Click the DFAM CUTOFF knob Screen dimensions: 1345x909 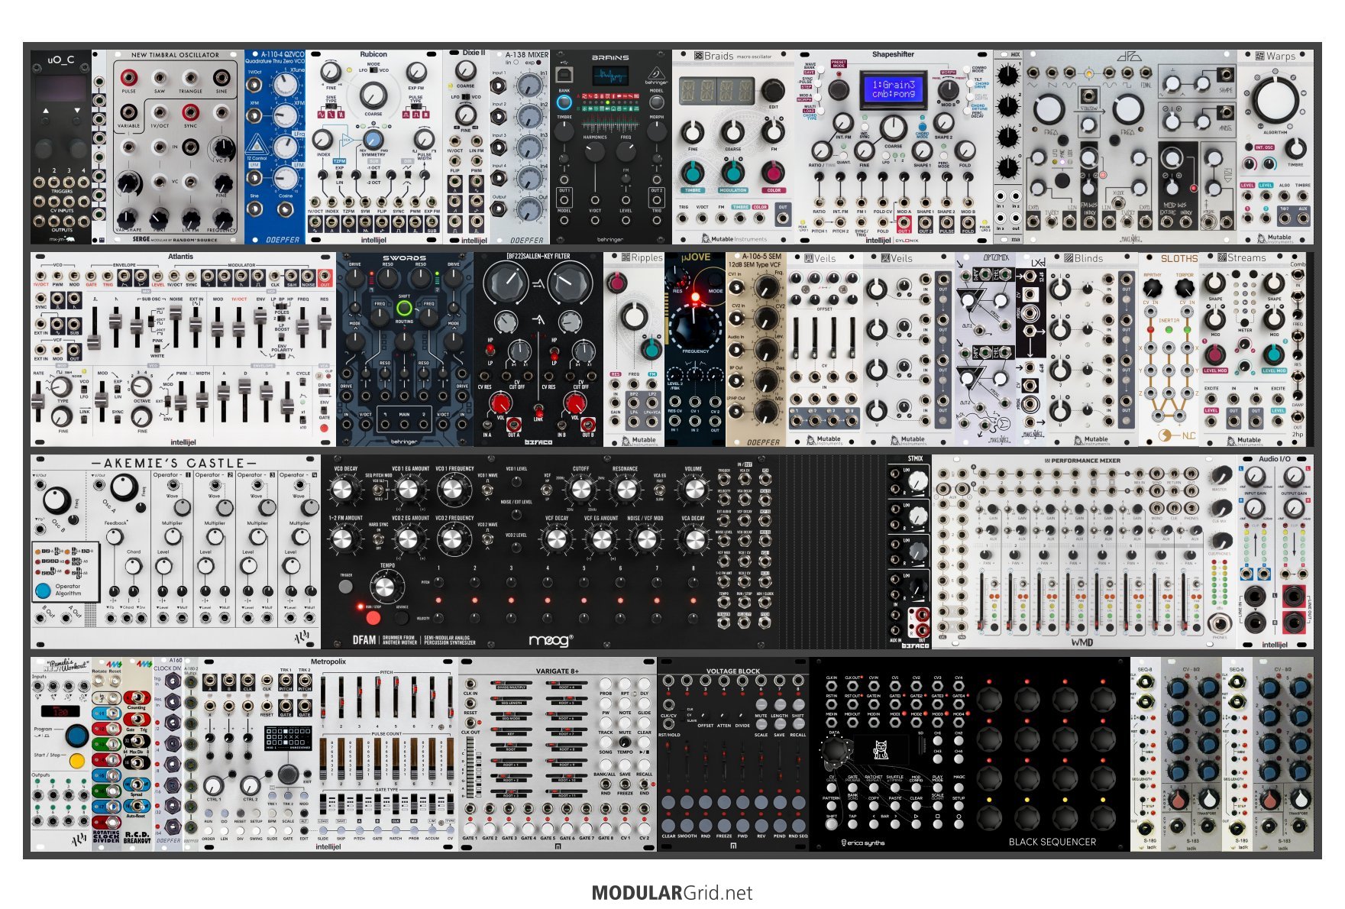581,490
